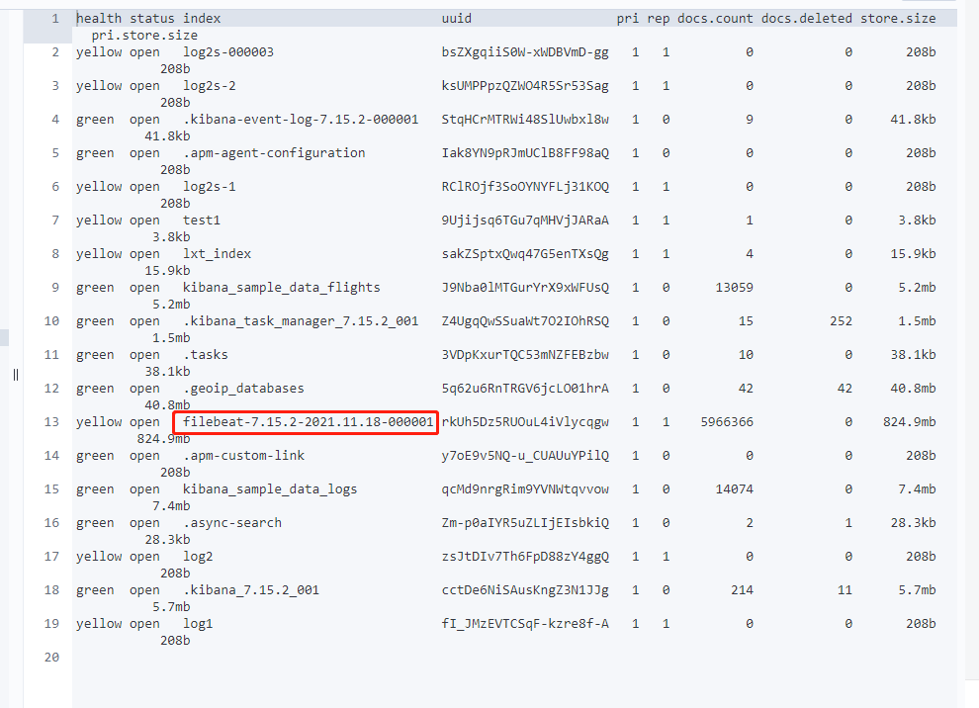Image resolution: width=979 pixels, height=708 pixels.
Task: Click docs.count value 214
Action: pos(743,590)
